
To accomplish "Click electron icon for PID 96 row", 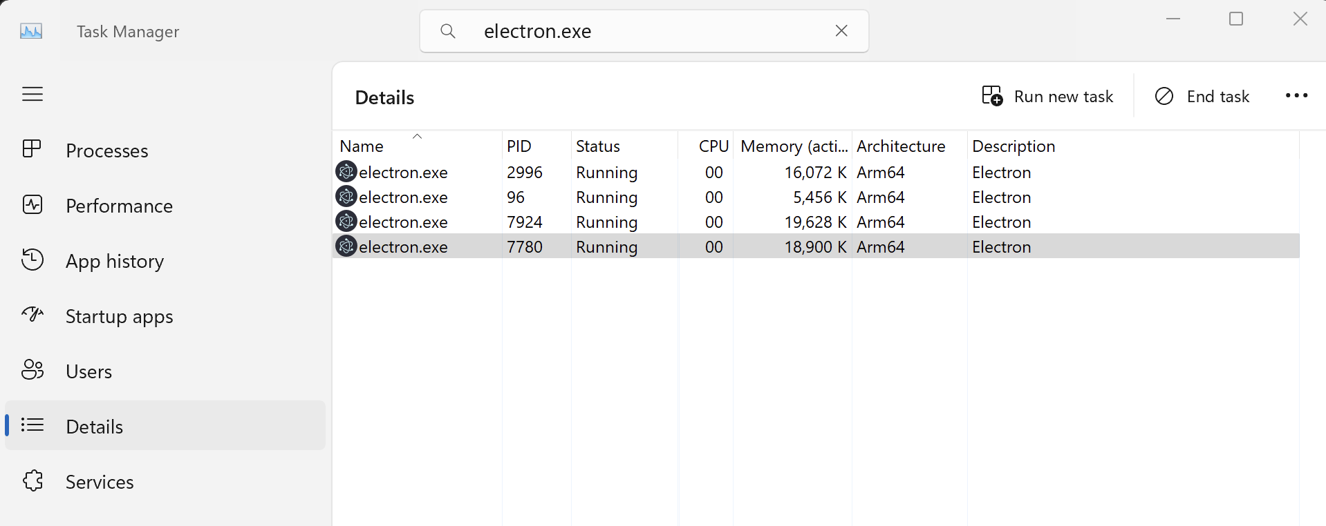I will click(x=346, y=196).
